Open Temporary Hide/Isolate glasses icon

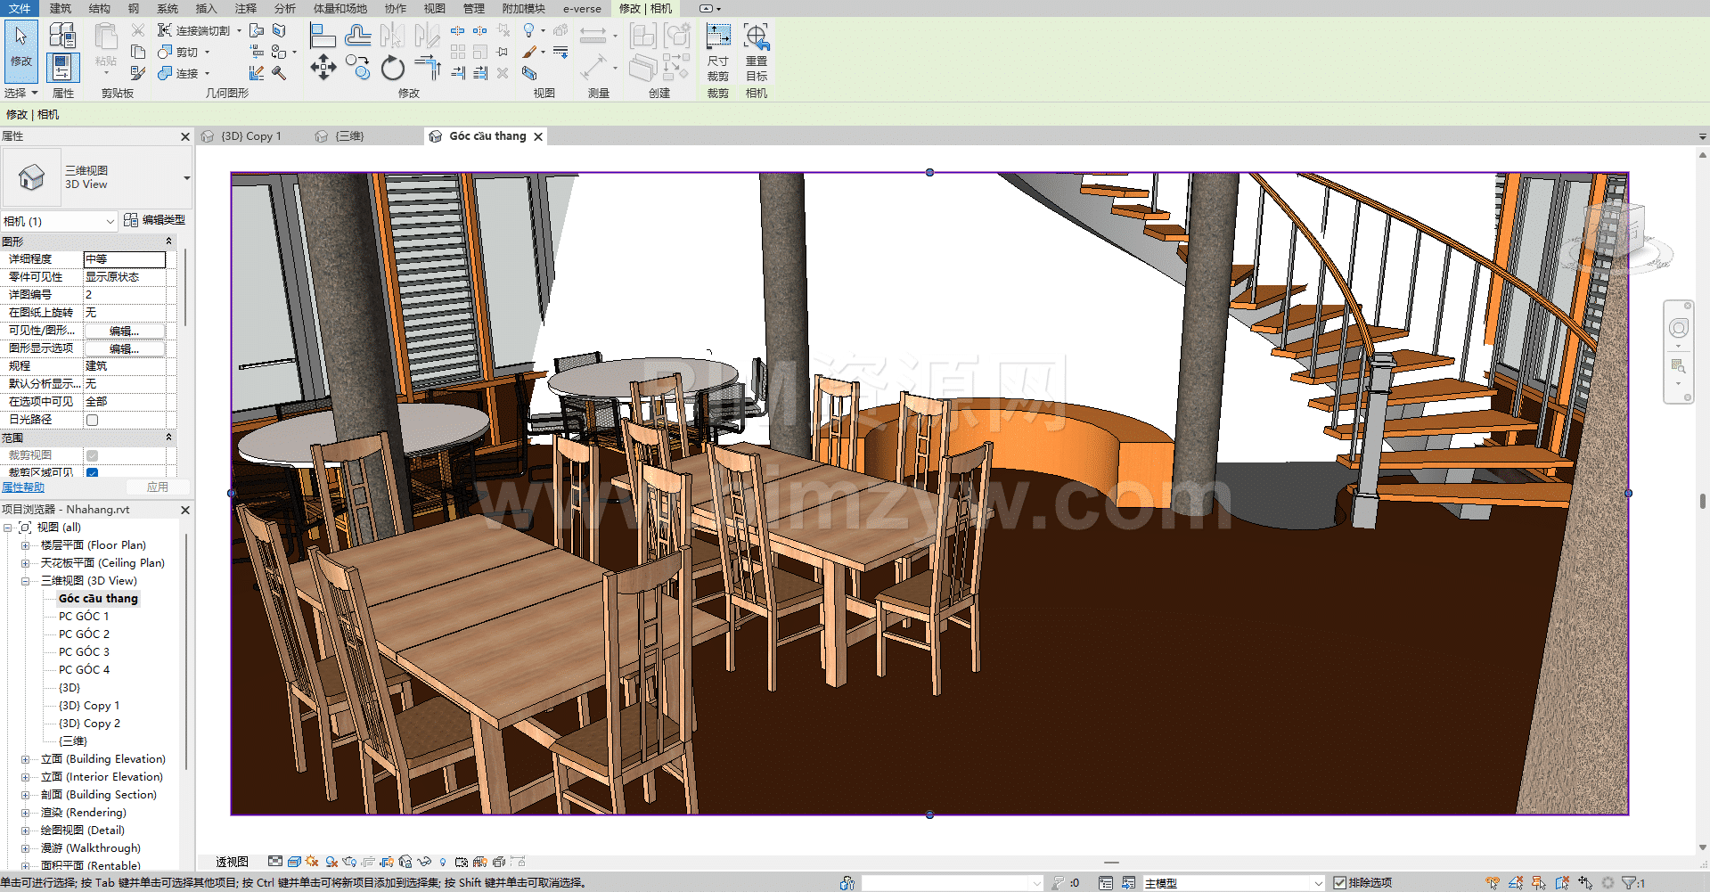[424, 862]
